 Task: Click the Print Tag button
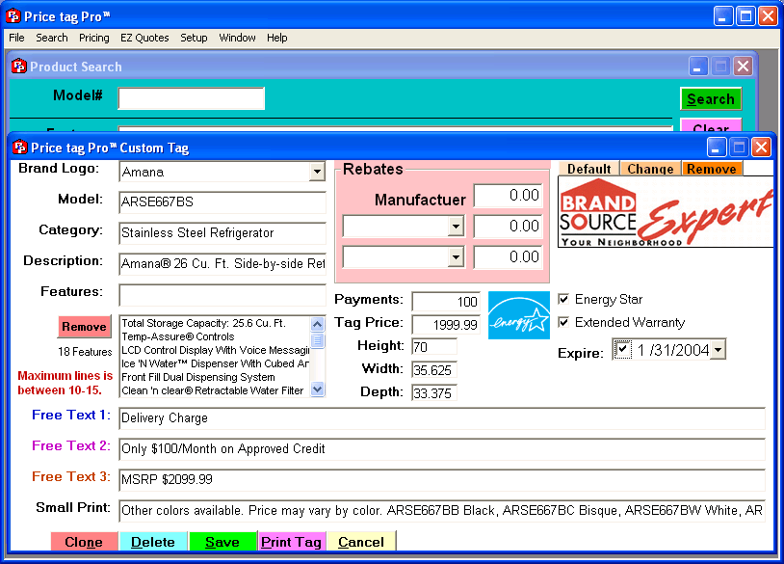tap(292, 542)
